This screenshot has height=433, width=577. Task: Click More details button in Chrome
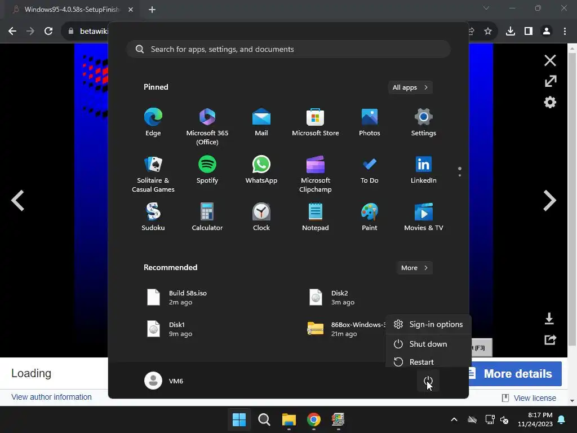click(515, 374)
